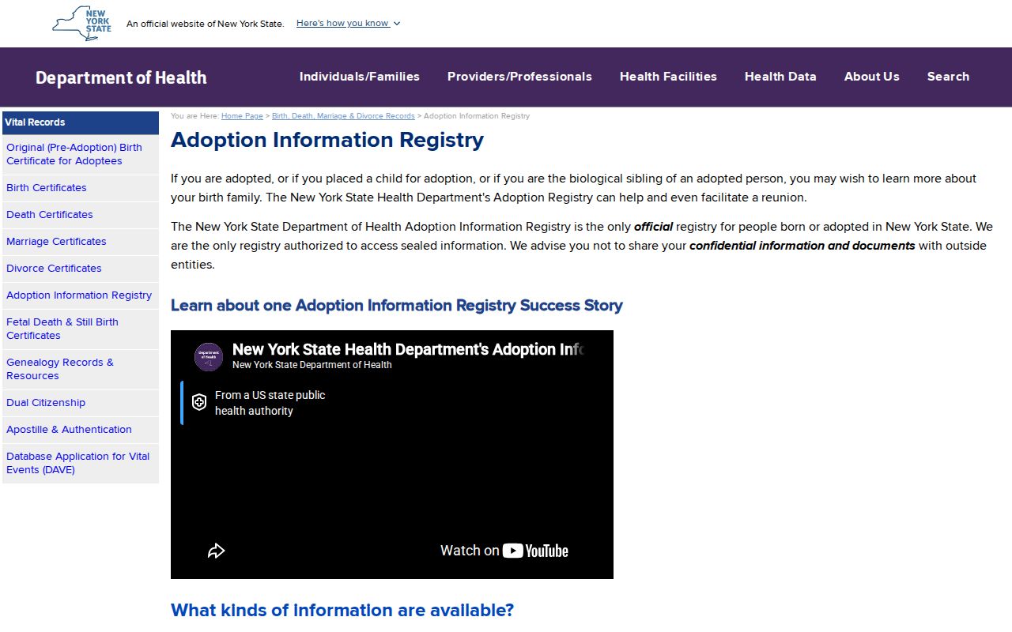Click the New York State logo

pyautogui.click(x=82, y=24)
